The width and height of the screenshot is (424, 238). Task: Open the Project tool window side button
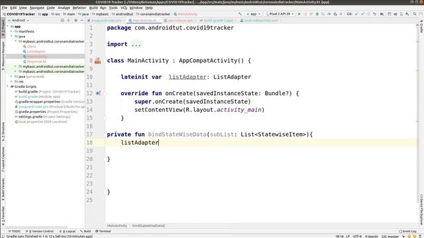tap(3, 28)
